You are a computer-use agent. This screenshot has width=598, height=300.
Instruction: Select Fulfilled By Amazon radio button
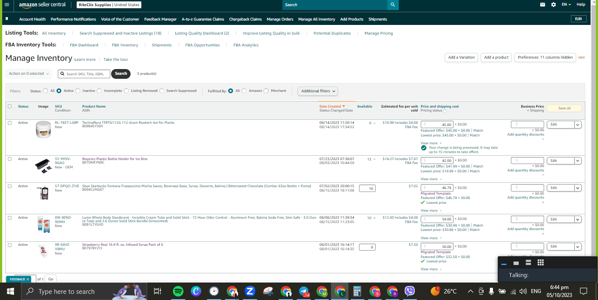point(244,91)
